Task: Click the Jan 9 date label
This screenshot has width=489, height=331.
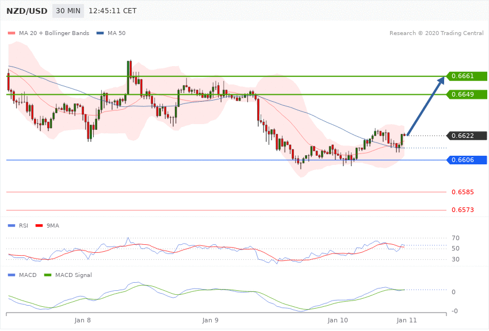Action: (210, 321)
